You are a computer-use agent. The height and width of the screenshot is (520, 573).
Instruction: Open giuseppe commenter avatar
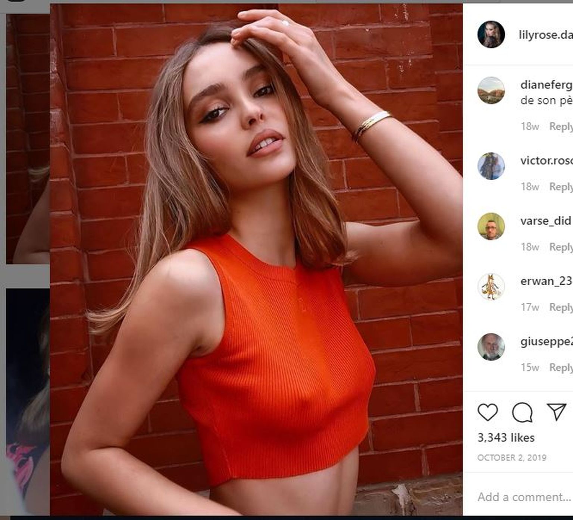click(x=491, y=347)
